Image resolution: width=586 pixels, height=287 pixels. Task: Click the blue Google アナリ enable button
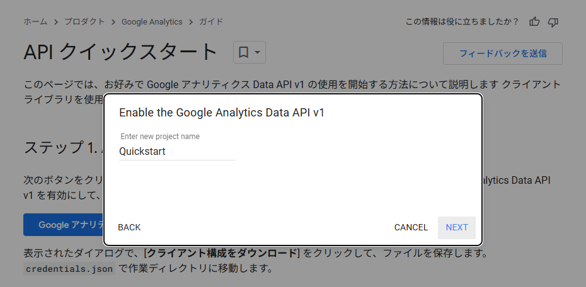coord(64,225)
